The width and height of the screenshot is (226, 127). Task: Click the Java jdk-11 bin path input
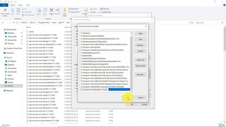pos(94,90)
